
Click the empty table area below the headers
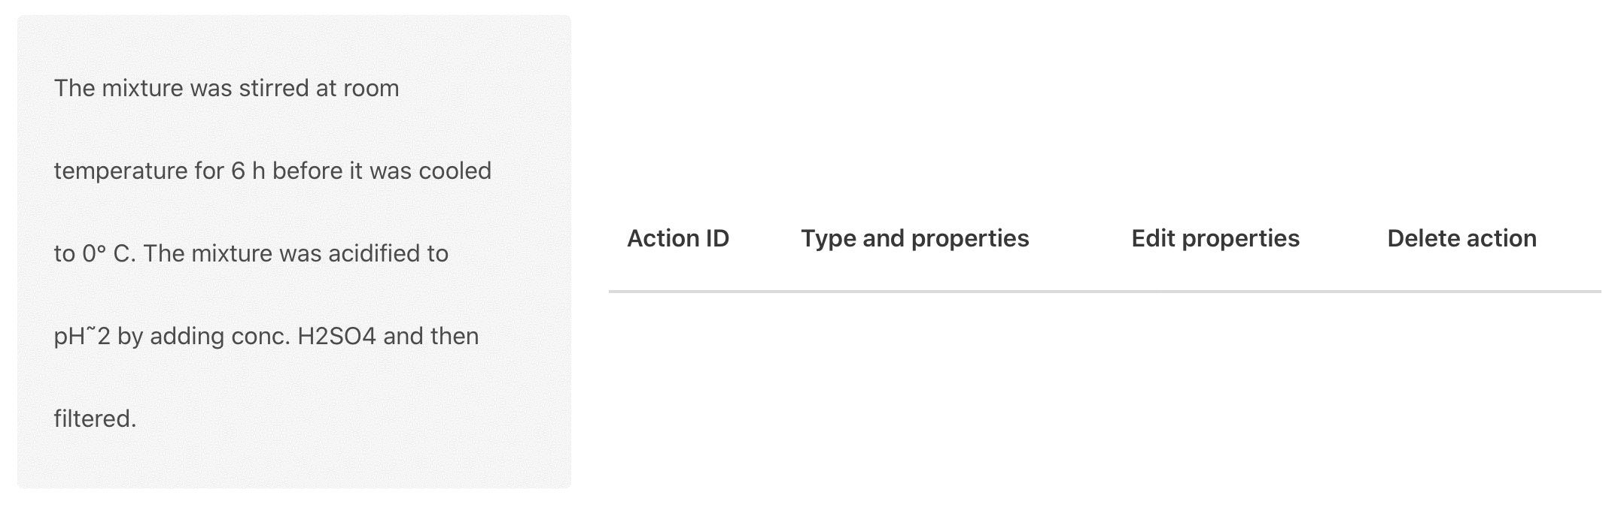pyautogui.click(x=1104, y=391)
